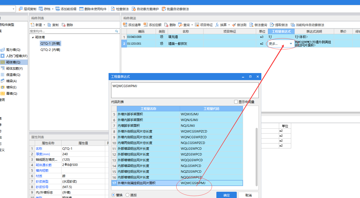Click the 添加前后缀 icon
The width and height of the screenshot is (360, 198).
pyautogui.click(x=58, y=9)
